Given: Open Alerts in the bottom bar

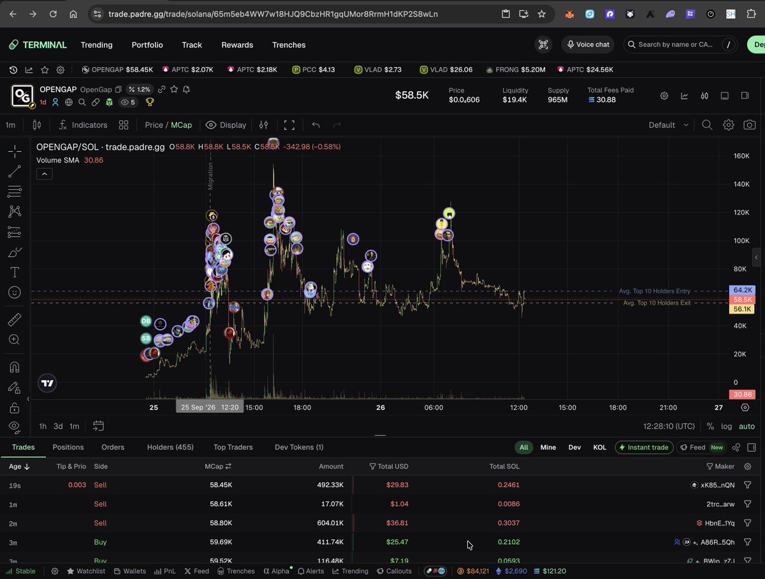Looking at the screenshot, I should click(310, 571).
